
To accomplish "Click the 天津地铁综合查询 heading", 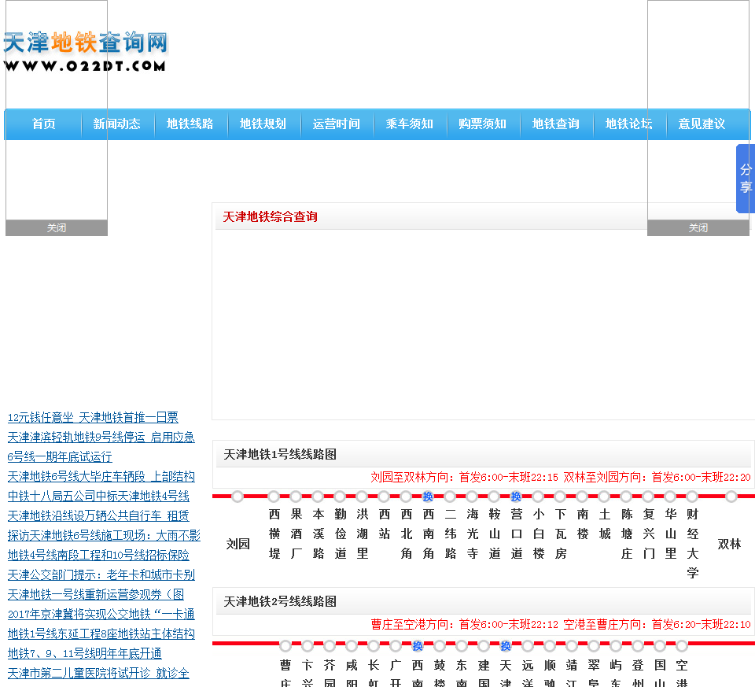I will pyautogui.click(x=270, y=216).
